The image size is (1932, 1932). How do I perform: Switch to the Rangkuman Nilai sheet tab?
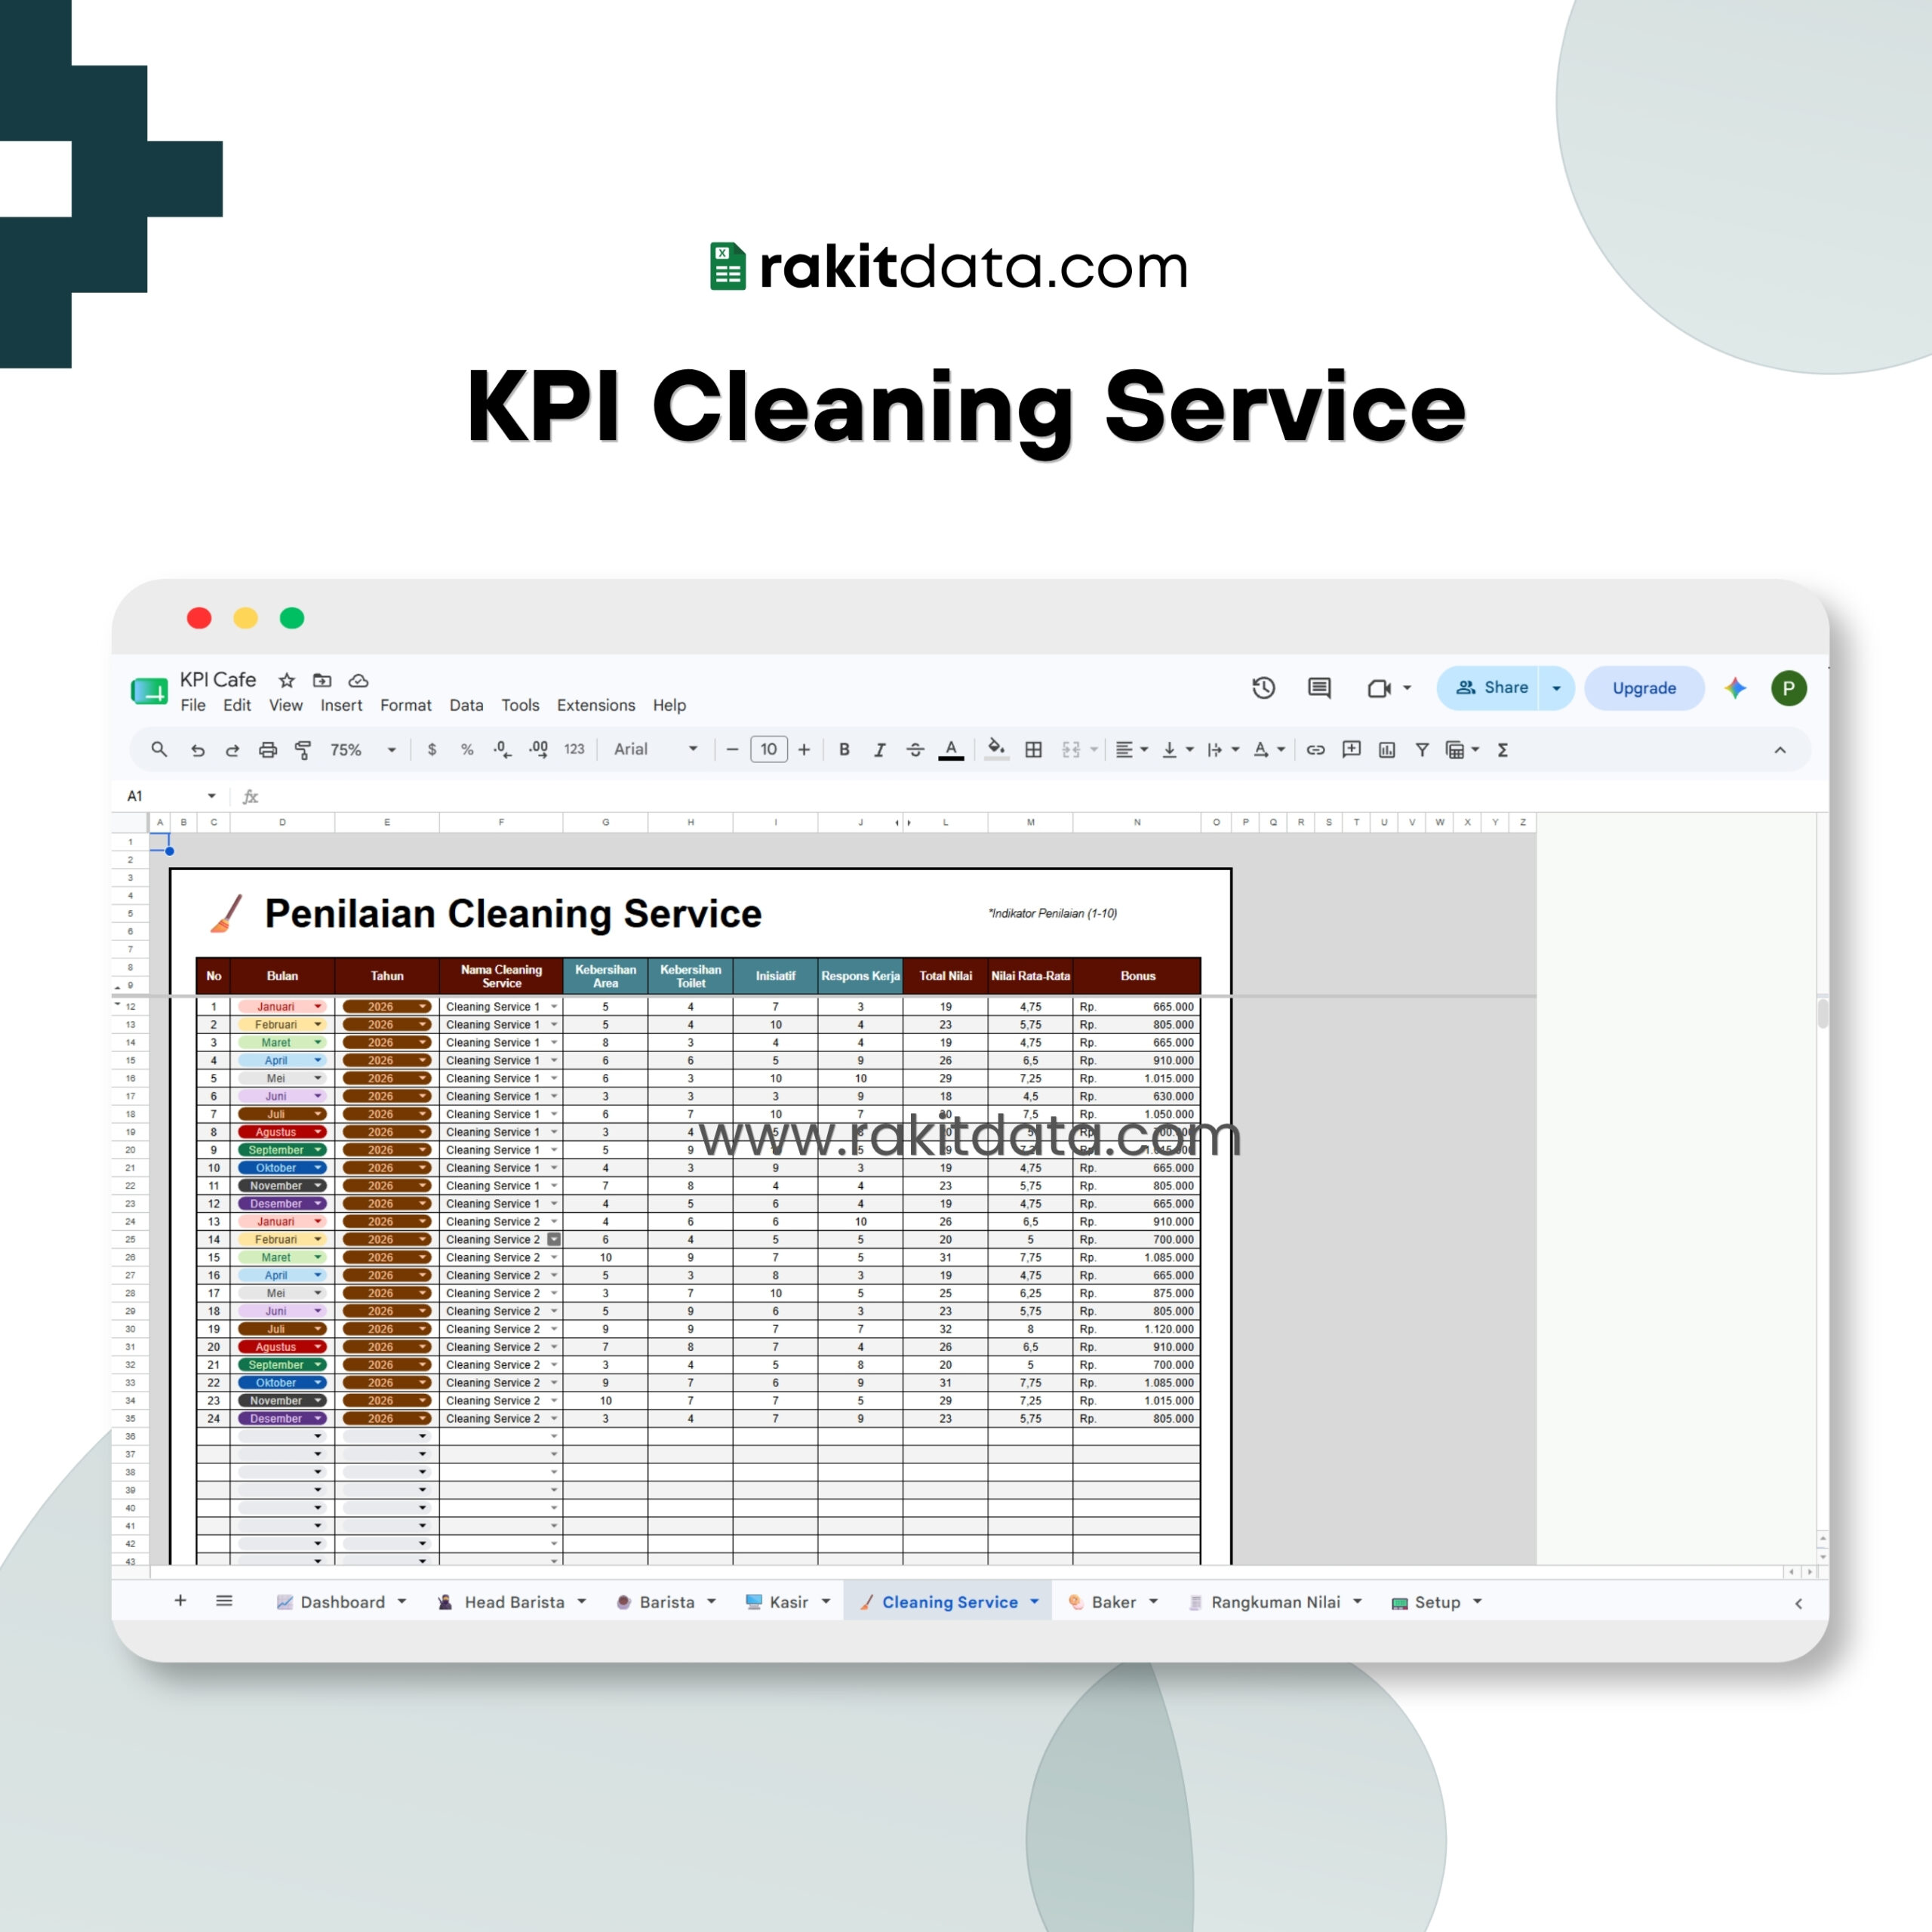[x=1275, y=1602]
